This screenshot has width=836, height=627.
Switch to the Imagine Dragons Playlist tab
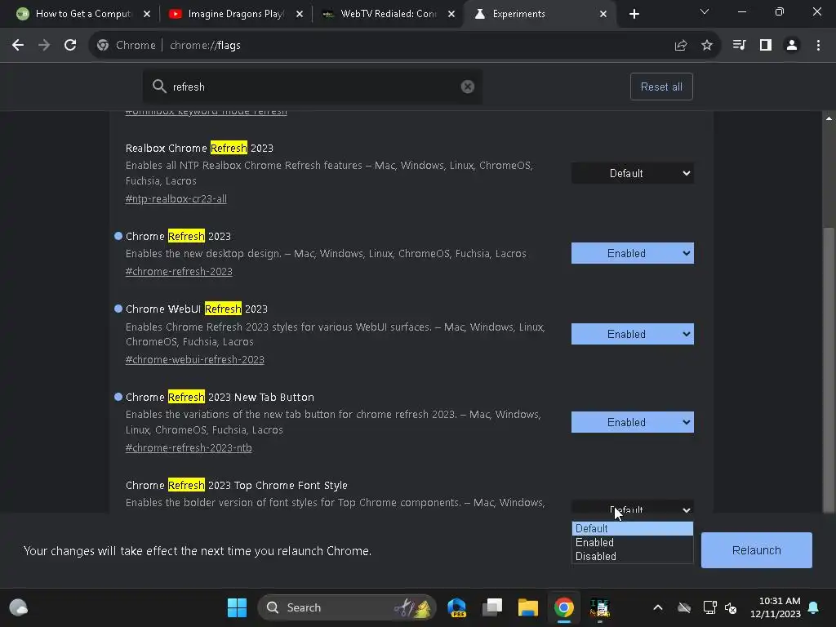235,14
